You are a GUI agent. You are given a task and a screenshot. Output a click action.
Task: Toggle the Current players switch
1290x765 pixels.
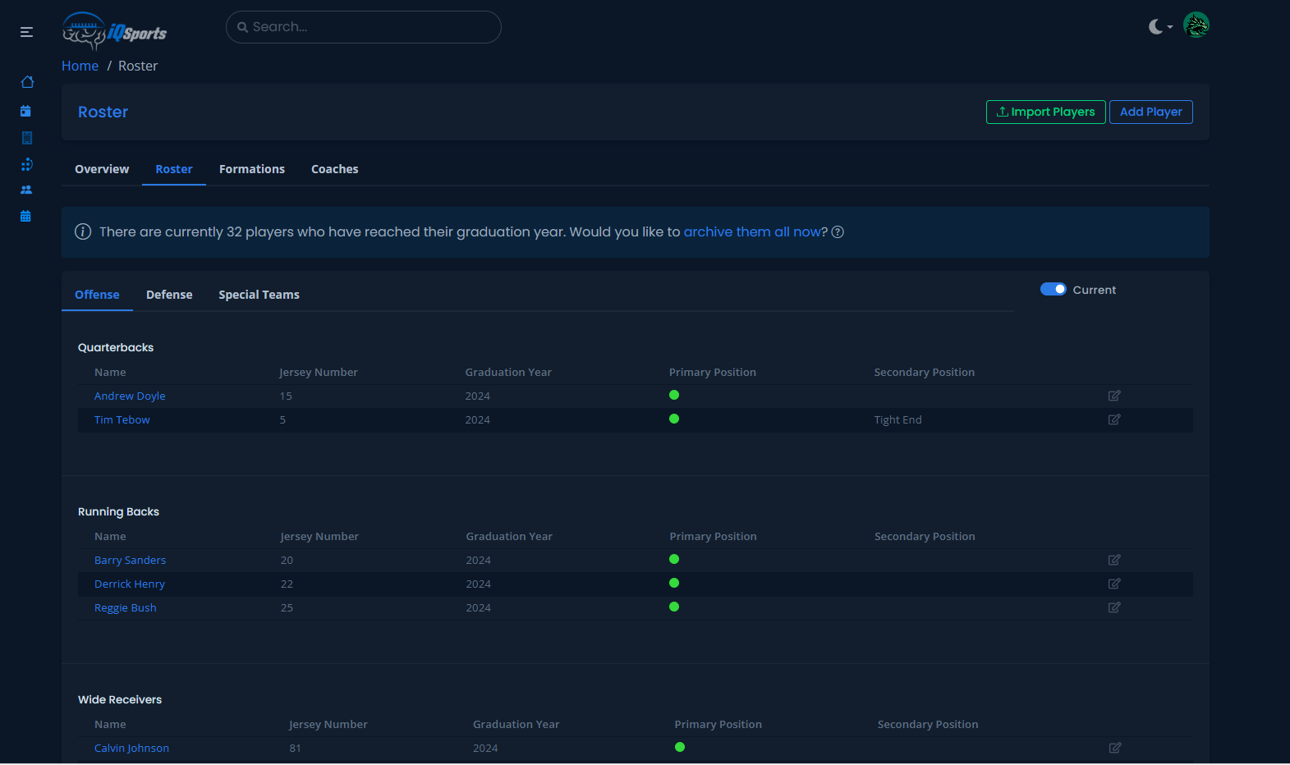click(1053, 289)
